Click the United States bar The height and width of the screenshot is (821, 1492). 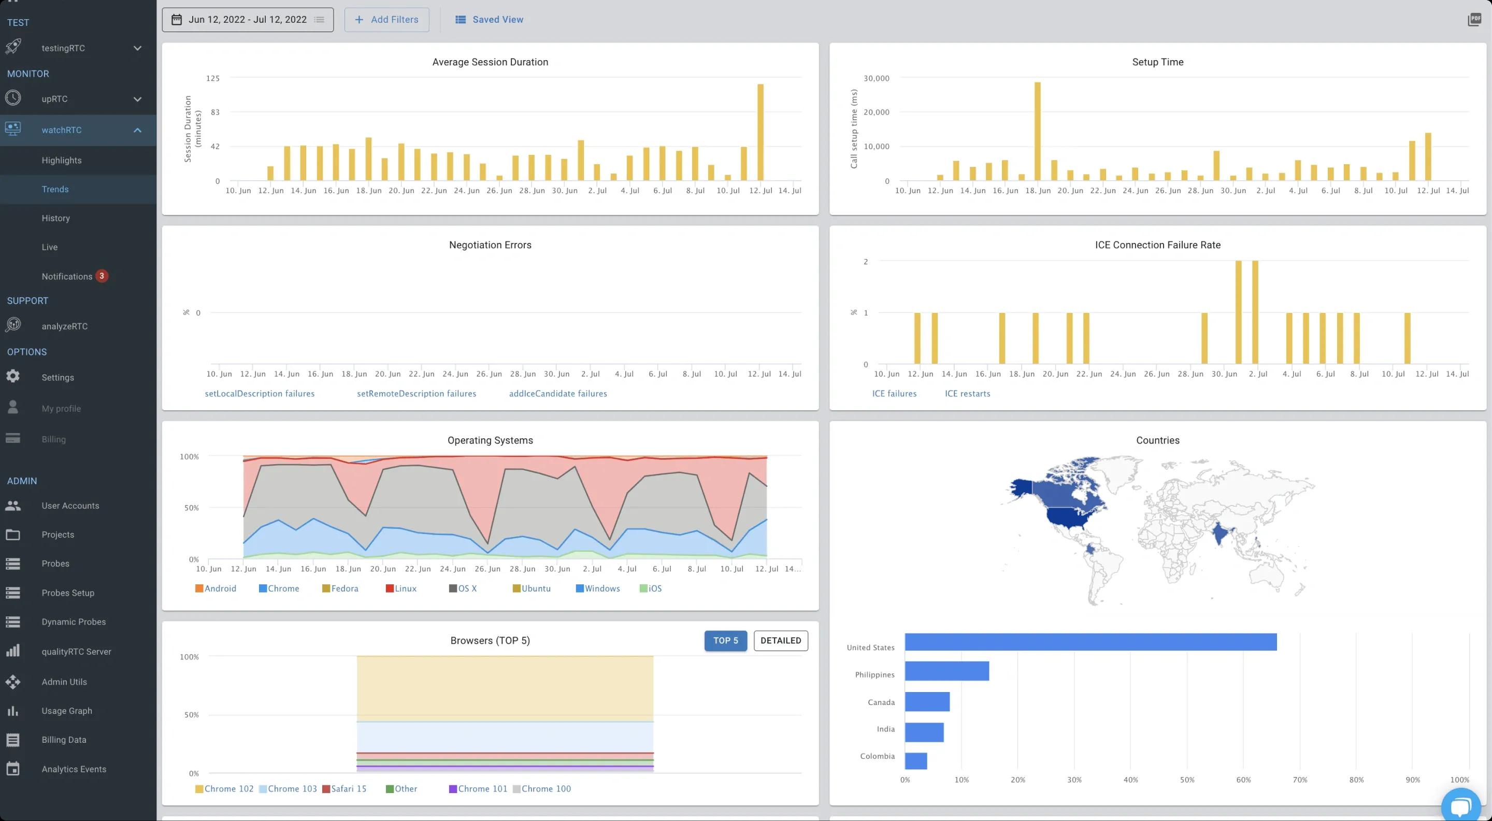[1090, 641]
